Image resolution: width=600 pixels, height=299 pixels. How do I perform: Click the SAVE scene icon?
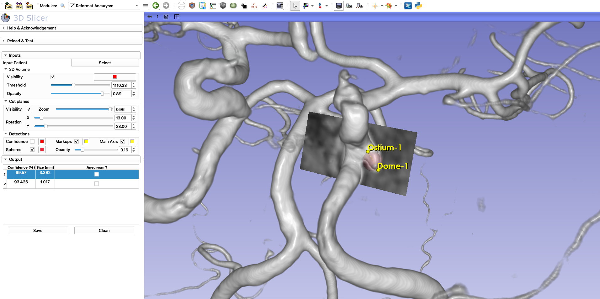[29, 6]
